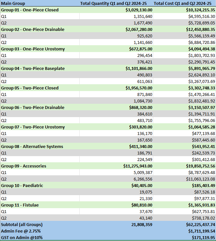Click the Subtotal (all Groups) label
Image resolution: width=216 pixels, height=241 pixels.
coord(22,224)
